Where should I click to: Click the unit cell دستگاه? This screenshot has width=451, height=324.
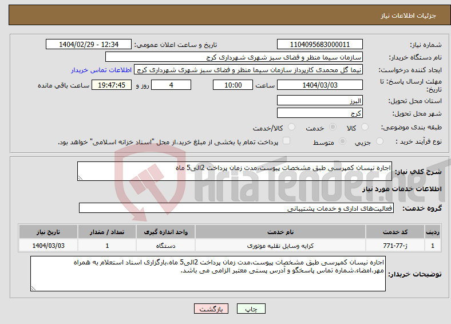coord(165,246)
